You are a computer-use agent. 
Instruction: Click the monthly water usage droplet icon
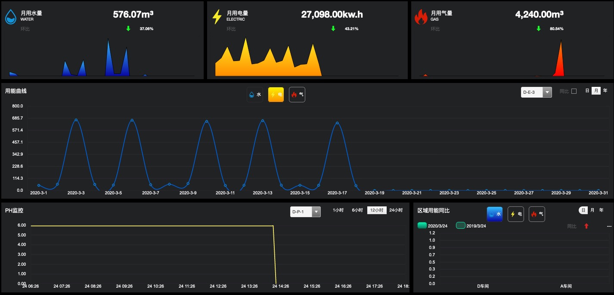click(x=11, y=17)
